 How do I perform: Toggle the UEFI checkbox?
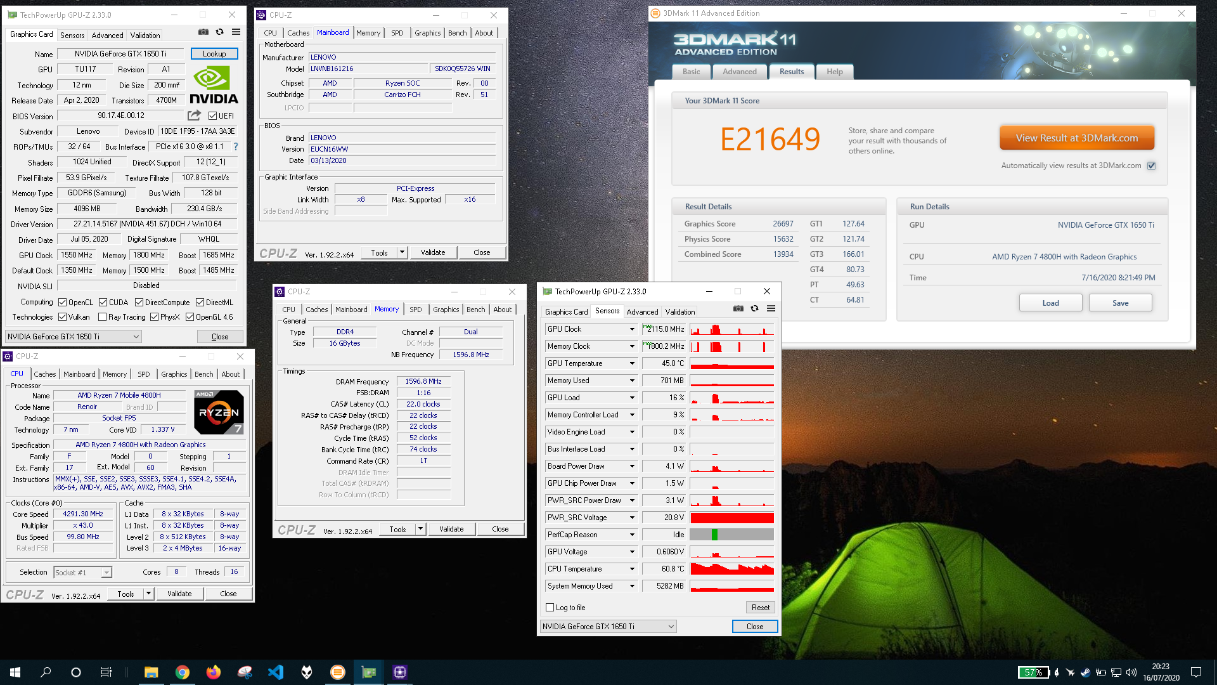[212, 116]
